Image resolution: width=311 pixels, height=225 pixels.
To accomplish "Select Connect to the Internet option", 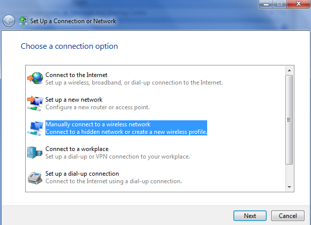I will tap(134, 79).
